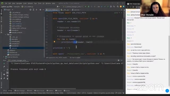Show Git history clock icon
Image resolution: width=170 pixels, height=96 pixels.
(x=111, y=7)
